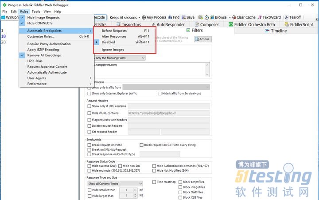Screen dimensions: 319x200
Task: Enable Set request header checkbox
Action: (x=89, y=132)
